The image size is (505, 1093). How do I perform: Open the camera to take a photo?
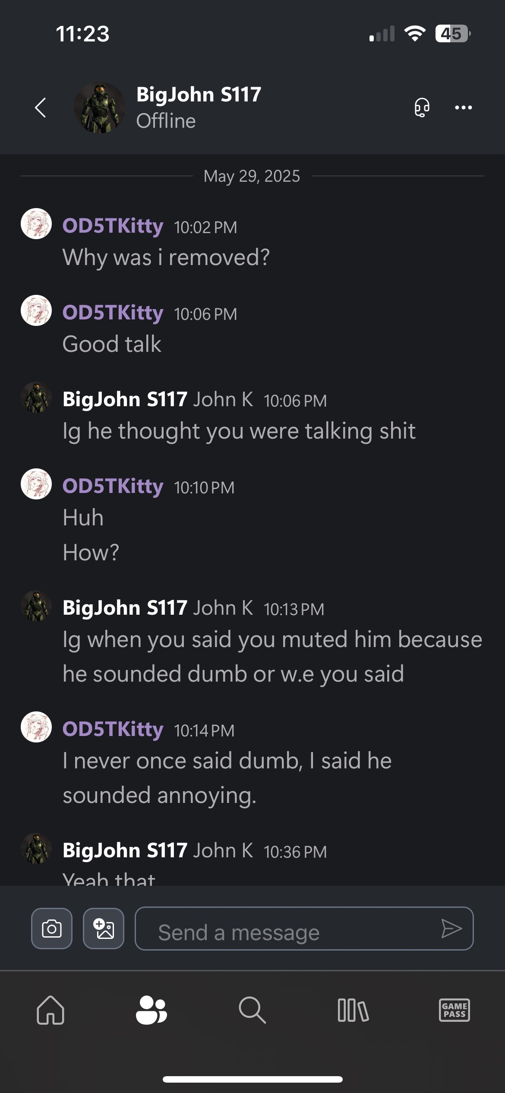[52, 928]
